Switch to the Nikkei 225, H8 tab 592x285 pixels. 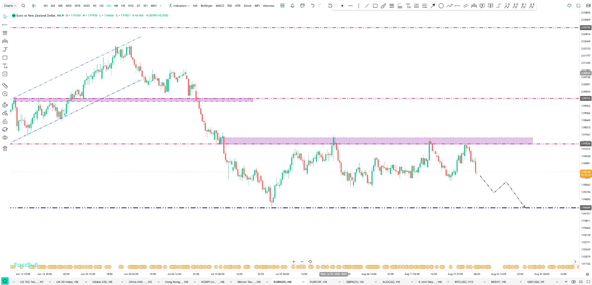(x=102, y=282)
